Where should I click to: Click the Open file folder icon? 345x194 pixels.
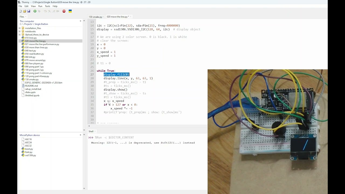(x=25, y=11)
